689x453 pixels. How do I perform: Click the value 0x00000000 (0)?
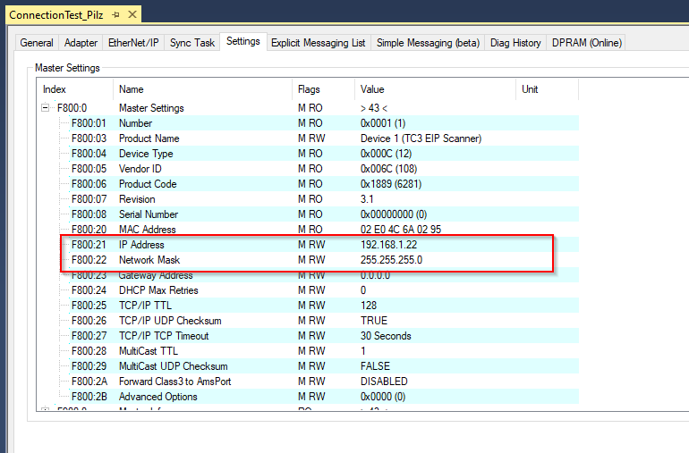coord(394,214)
